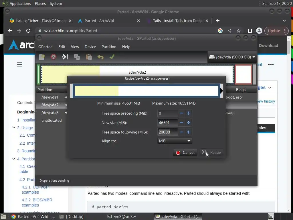
Task: Open the Align to MiB dropdown
Action: 175,141
